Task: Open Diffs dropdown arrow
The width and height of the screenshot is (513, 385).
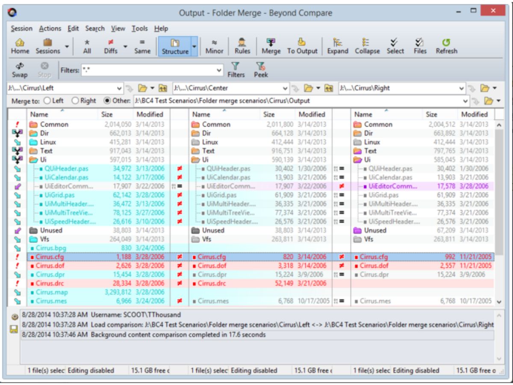Action: 125,46
